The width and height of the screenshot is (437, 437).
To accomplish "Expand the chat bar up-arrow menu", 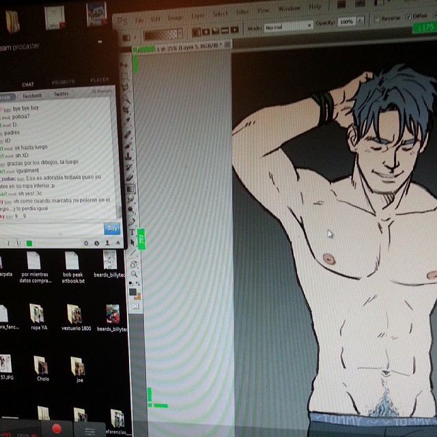I will (118, 243).
